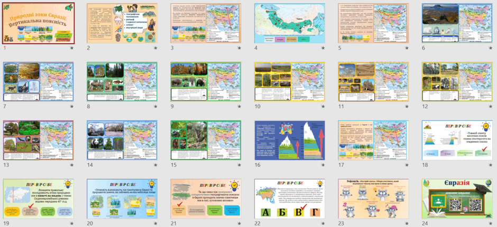Select slide 12 thumbnail
This screenshot has width=497, height=227.
point(457,82)
